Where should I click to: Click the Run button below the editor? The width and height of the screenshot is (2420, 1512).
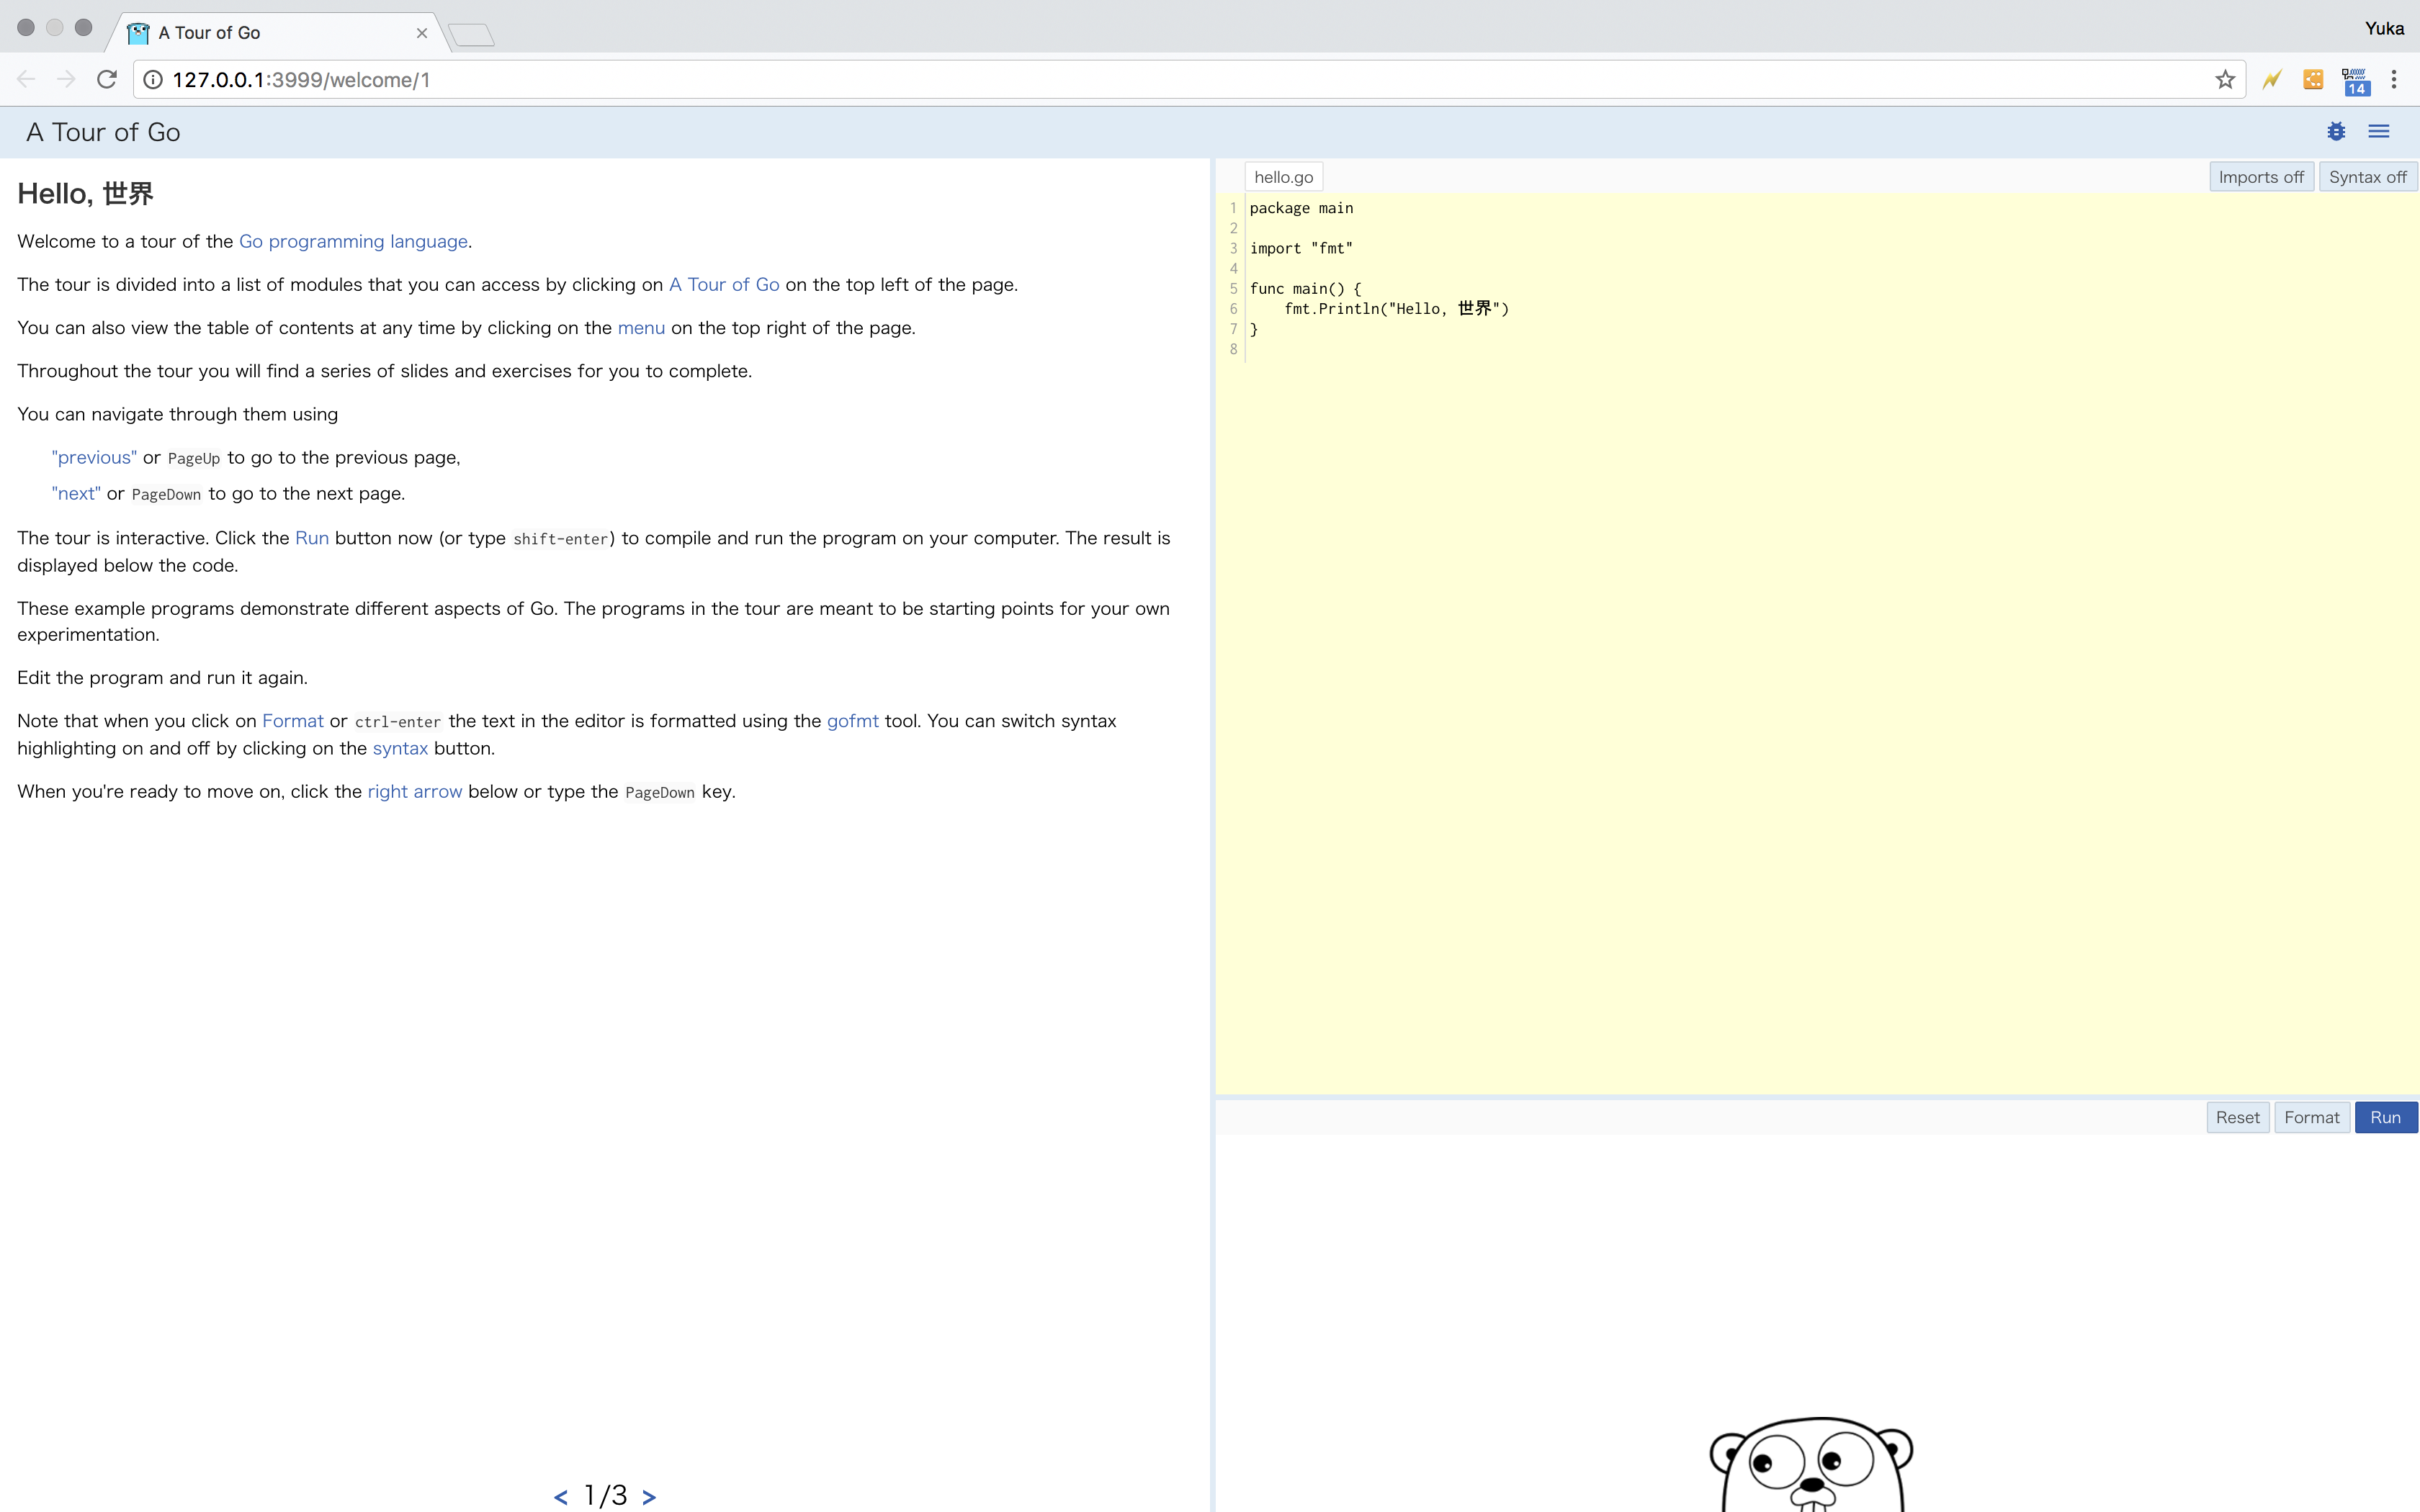coord(2385,1117)
